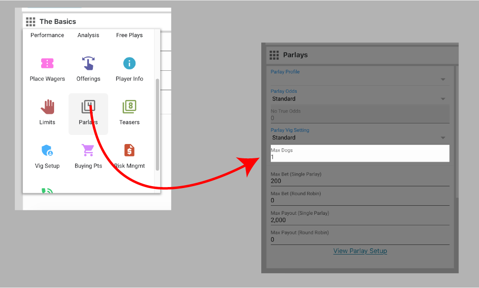479x288 pixels.
Task: Open the Parlays menu icon
Action: click(x=88, y=107)
